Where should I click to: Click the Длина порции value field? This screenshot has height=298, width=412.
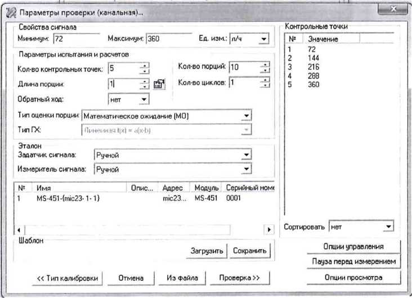pyautogui.click(x=124, y=84)
